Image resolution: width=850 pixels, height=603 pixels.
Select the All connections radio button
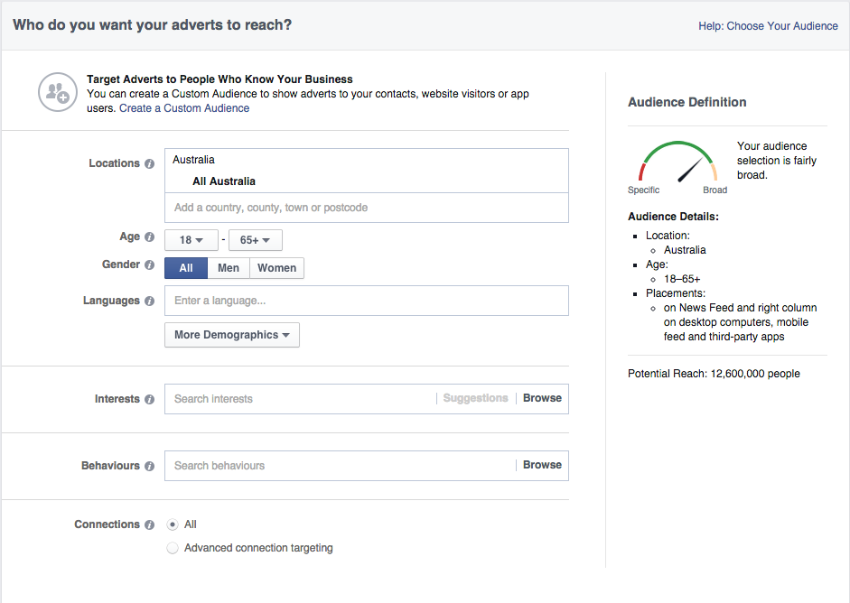[x=173, y=524]
